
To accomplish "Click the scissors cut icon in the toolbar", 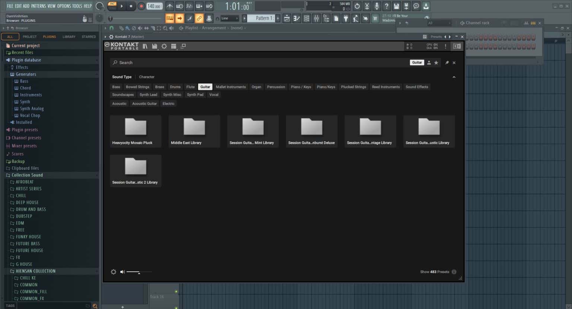I will pyautogui.click(x=366, y=6).
